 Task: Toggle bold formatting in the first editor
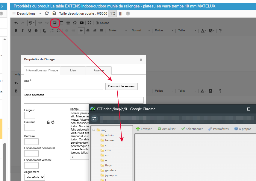click(x=16, y=30)
